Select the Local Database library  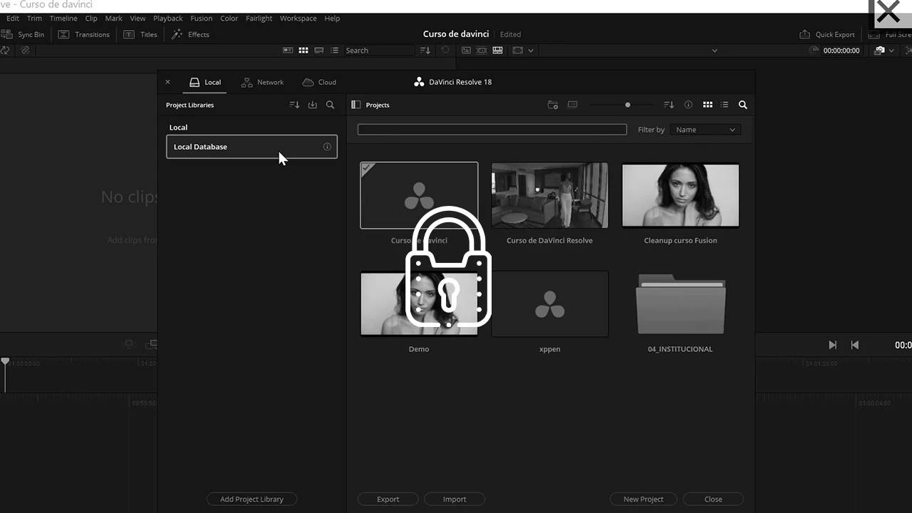[x=252, y=147]
